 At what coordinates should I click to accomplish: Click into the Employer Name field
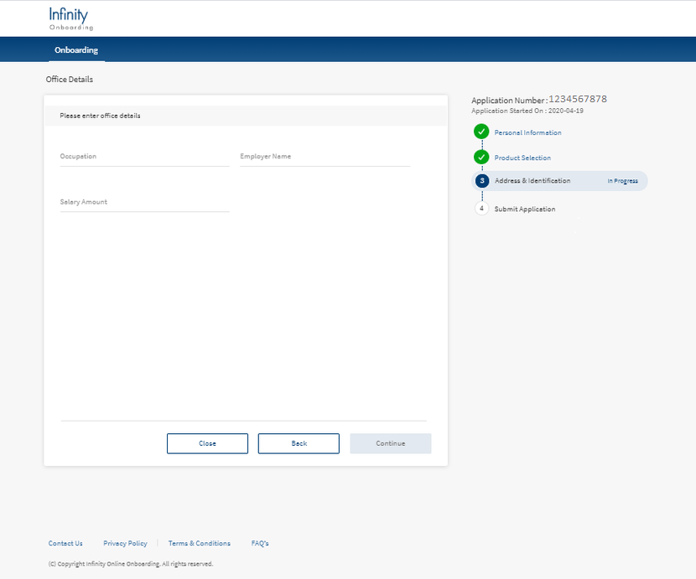[x=325, y=157]
